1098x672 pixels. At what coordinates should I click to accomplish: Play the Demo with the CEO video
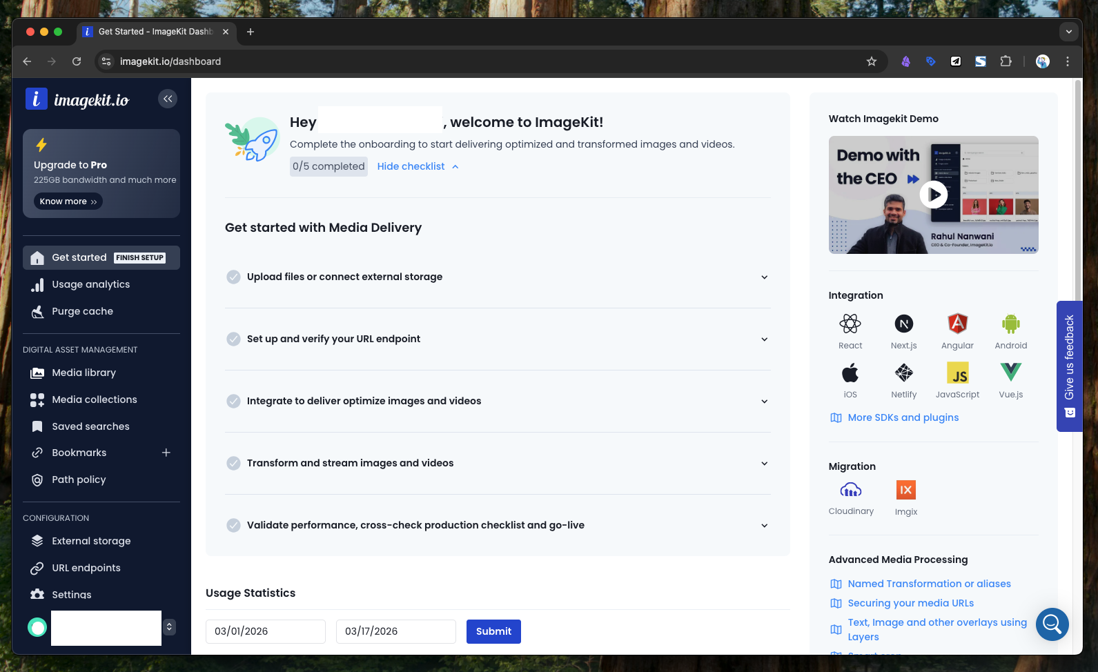(933, 195)
